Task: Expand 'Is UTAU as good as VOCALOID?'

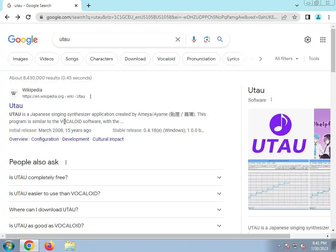Action: [x=116, y=226]
